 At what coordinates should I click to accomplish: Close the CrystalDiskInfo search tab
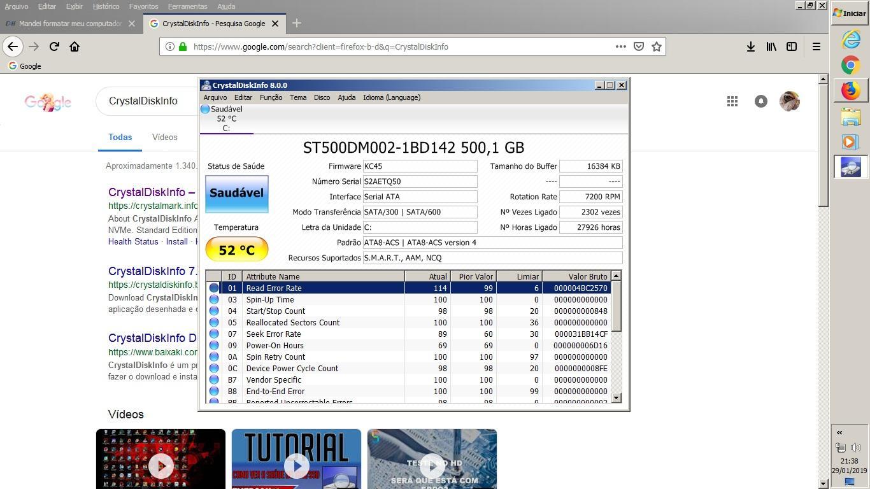[275, 24]
